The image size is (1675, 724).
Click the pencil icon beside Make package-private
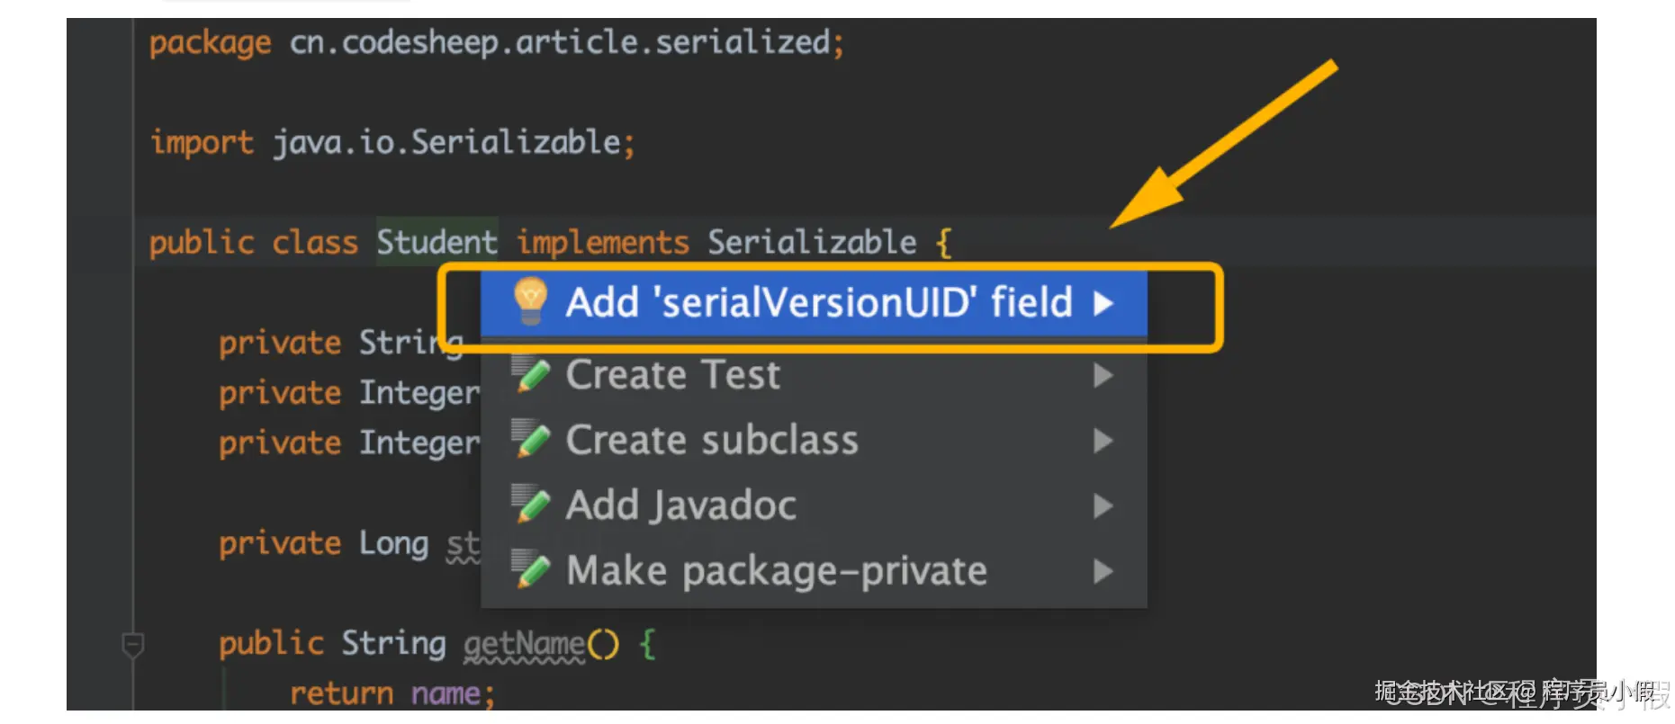click(531, 569)
